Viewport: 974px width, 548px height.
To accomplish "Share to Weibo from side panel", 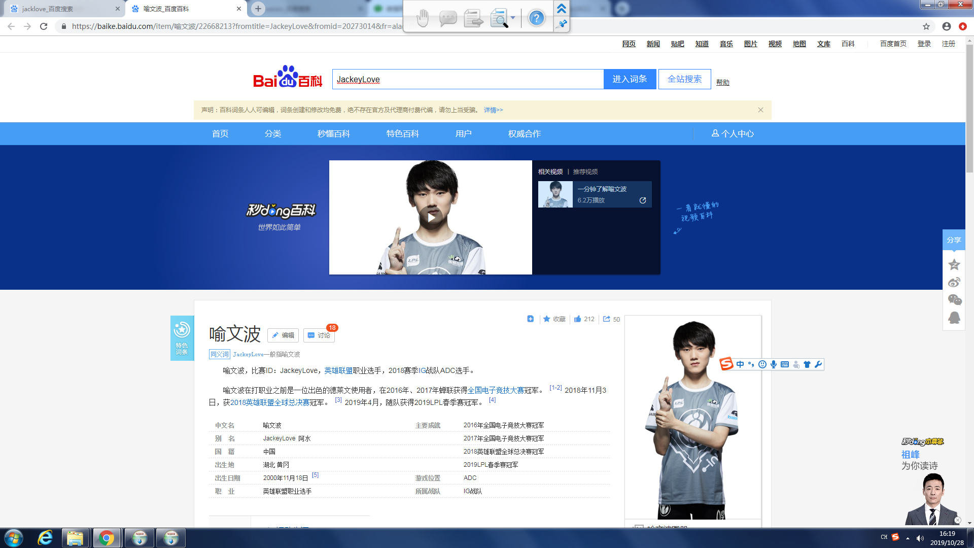I will click(954, 283).
